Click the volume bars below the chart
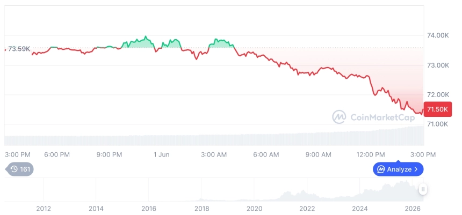 point(214,137)
